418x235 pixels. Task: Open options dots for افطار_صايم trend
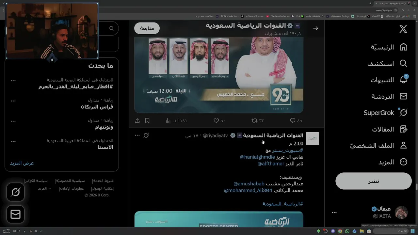click(x=13, y=80)
